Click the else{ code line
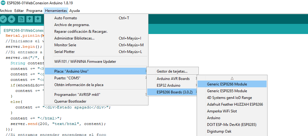Viewport: 308px width, 136px height. [x=17, y=102]
